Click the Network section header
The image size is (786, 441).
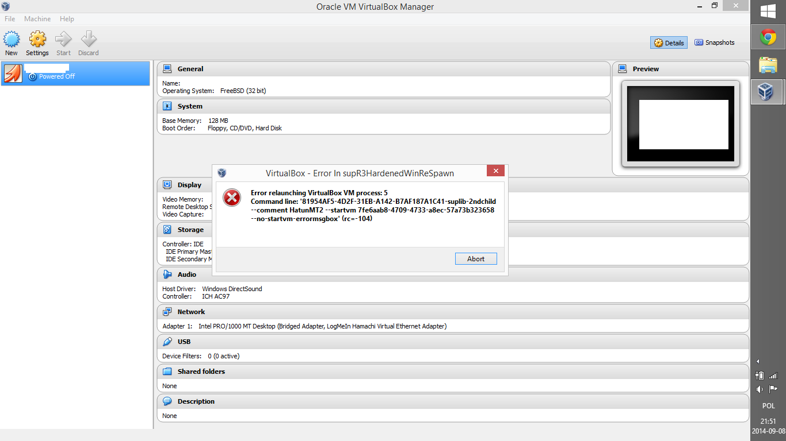coord(453,312)
